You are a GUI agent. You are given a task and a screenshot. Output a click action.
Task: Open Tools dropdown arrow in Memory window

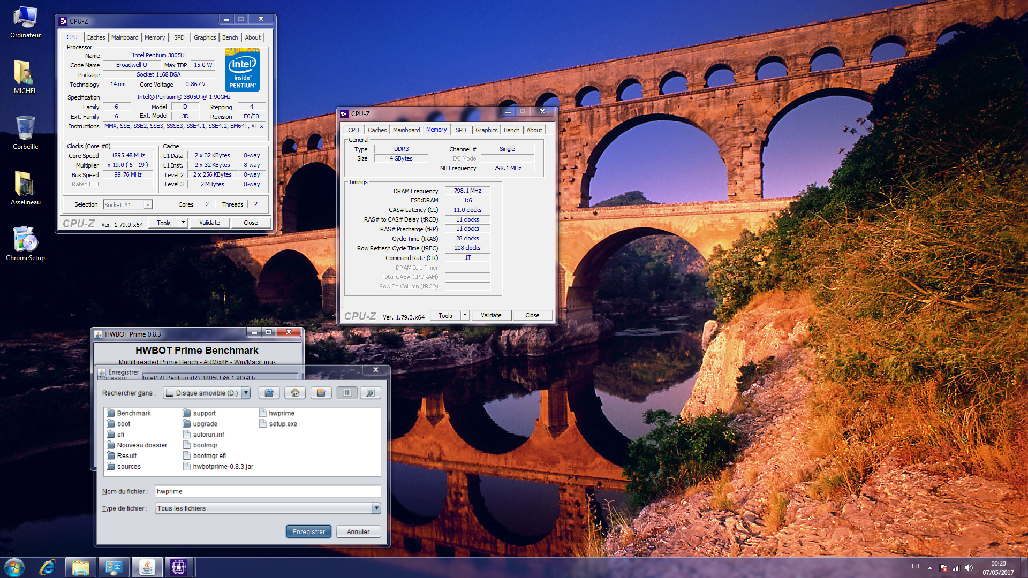click(x=465, y=315)
